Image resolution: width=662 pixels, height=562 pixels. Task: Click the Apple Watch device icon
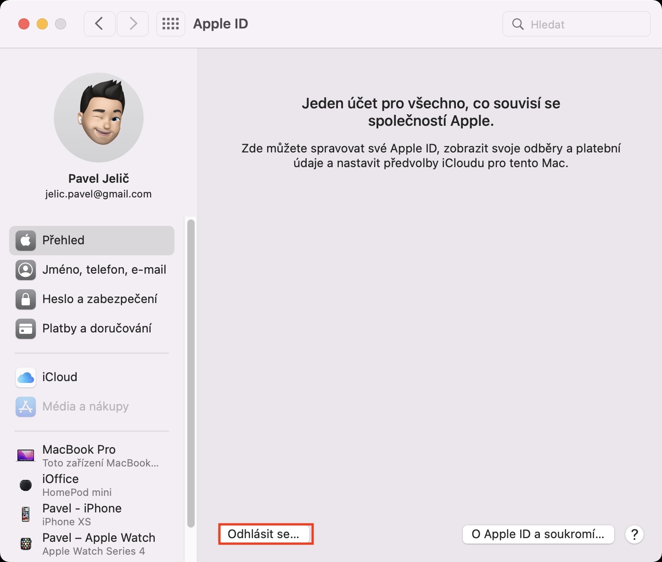click(26, 544)
